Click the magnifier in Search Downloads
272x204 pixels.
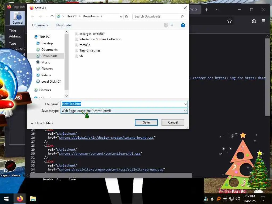point(182,16)
